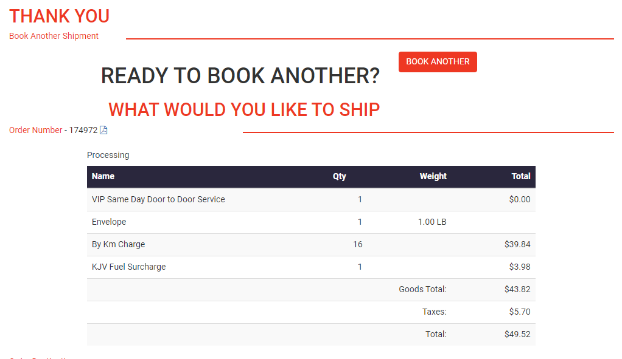Click the Name column header

coord(103,176)
